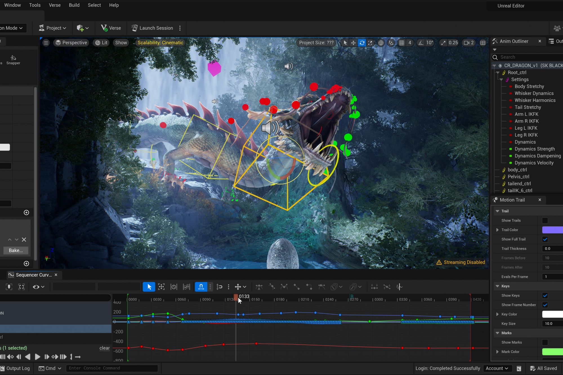Open the Build menu
Viewport: 563px width, 375px height.
tap(74, 5)
